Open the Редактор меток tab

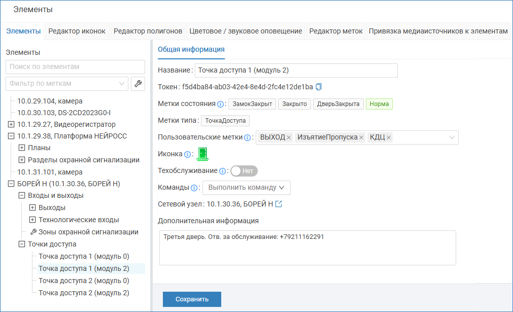336,31
